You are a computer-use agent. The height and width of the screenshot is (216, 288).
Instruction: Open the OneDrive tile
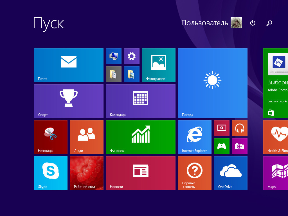(231, 173)
